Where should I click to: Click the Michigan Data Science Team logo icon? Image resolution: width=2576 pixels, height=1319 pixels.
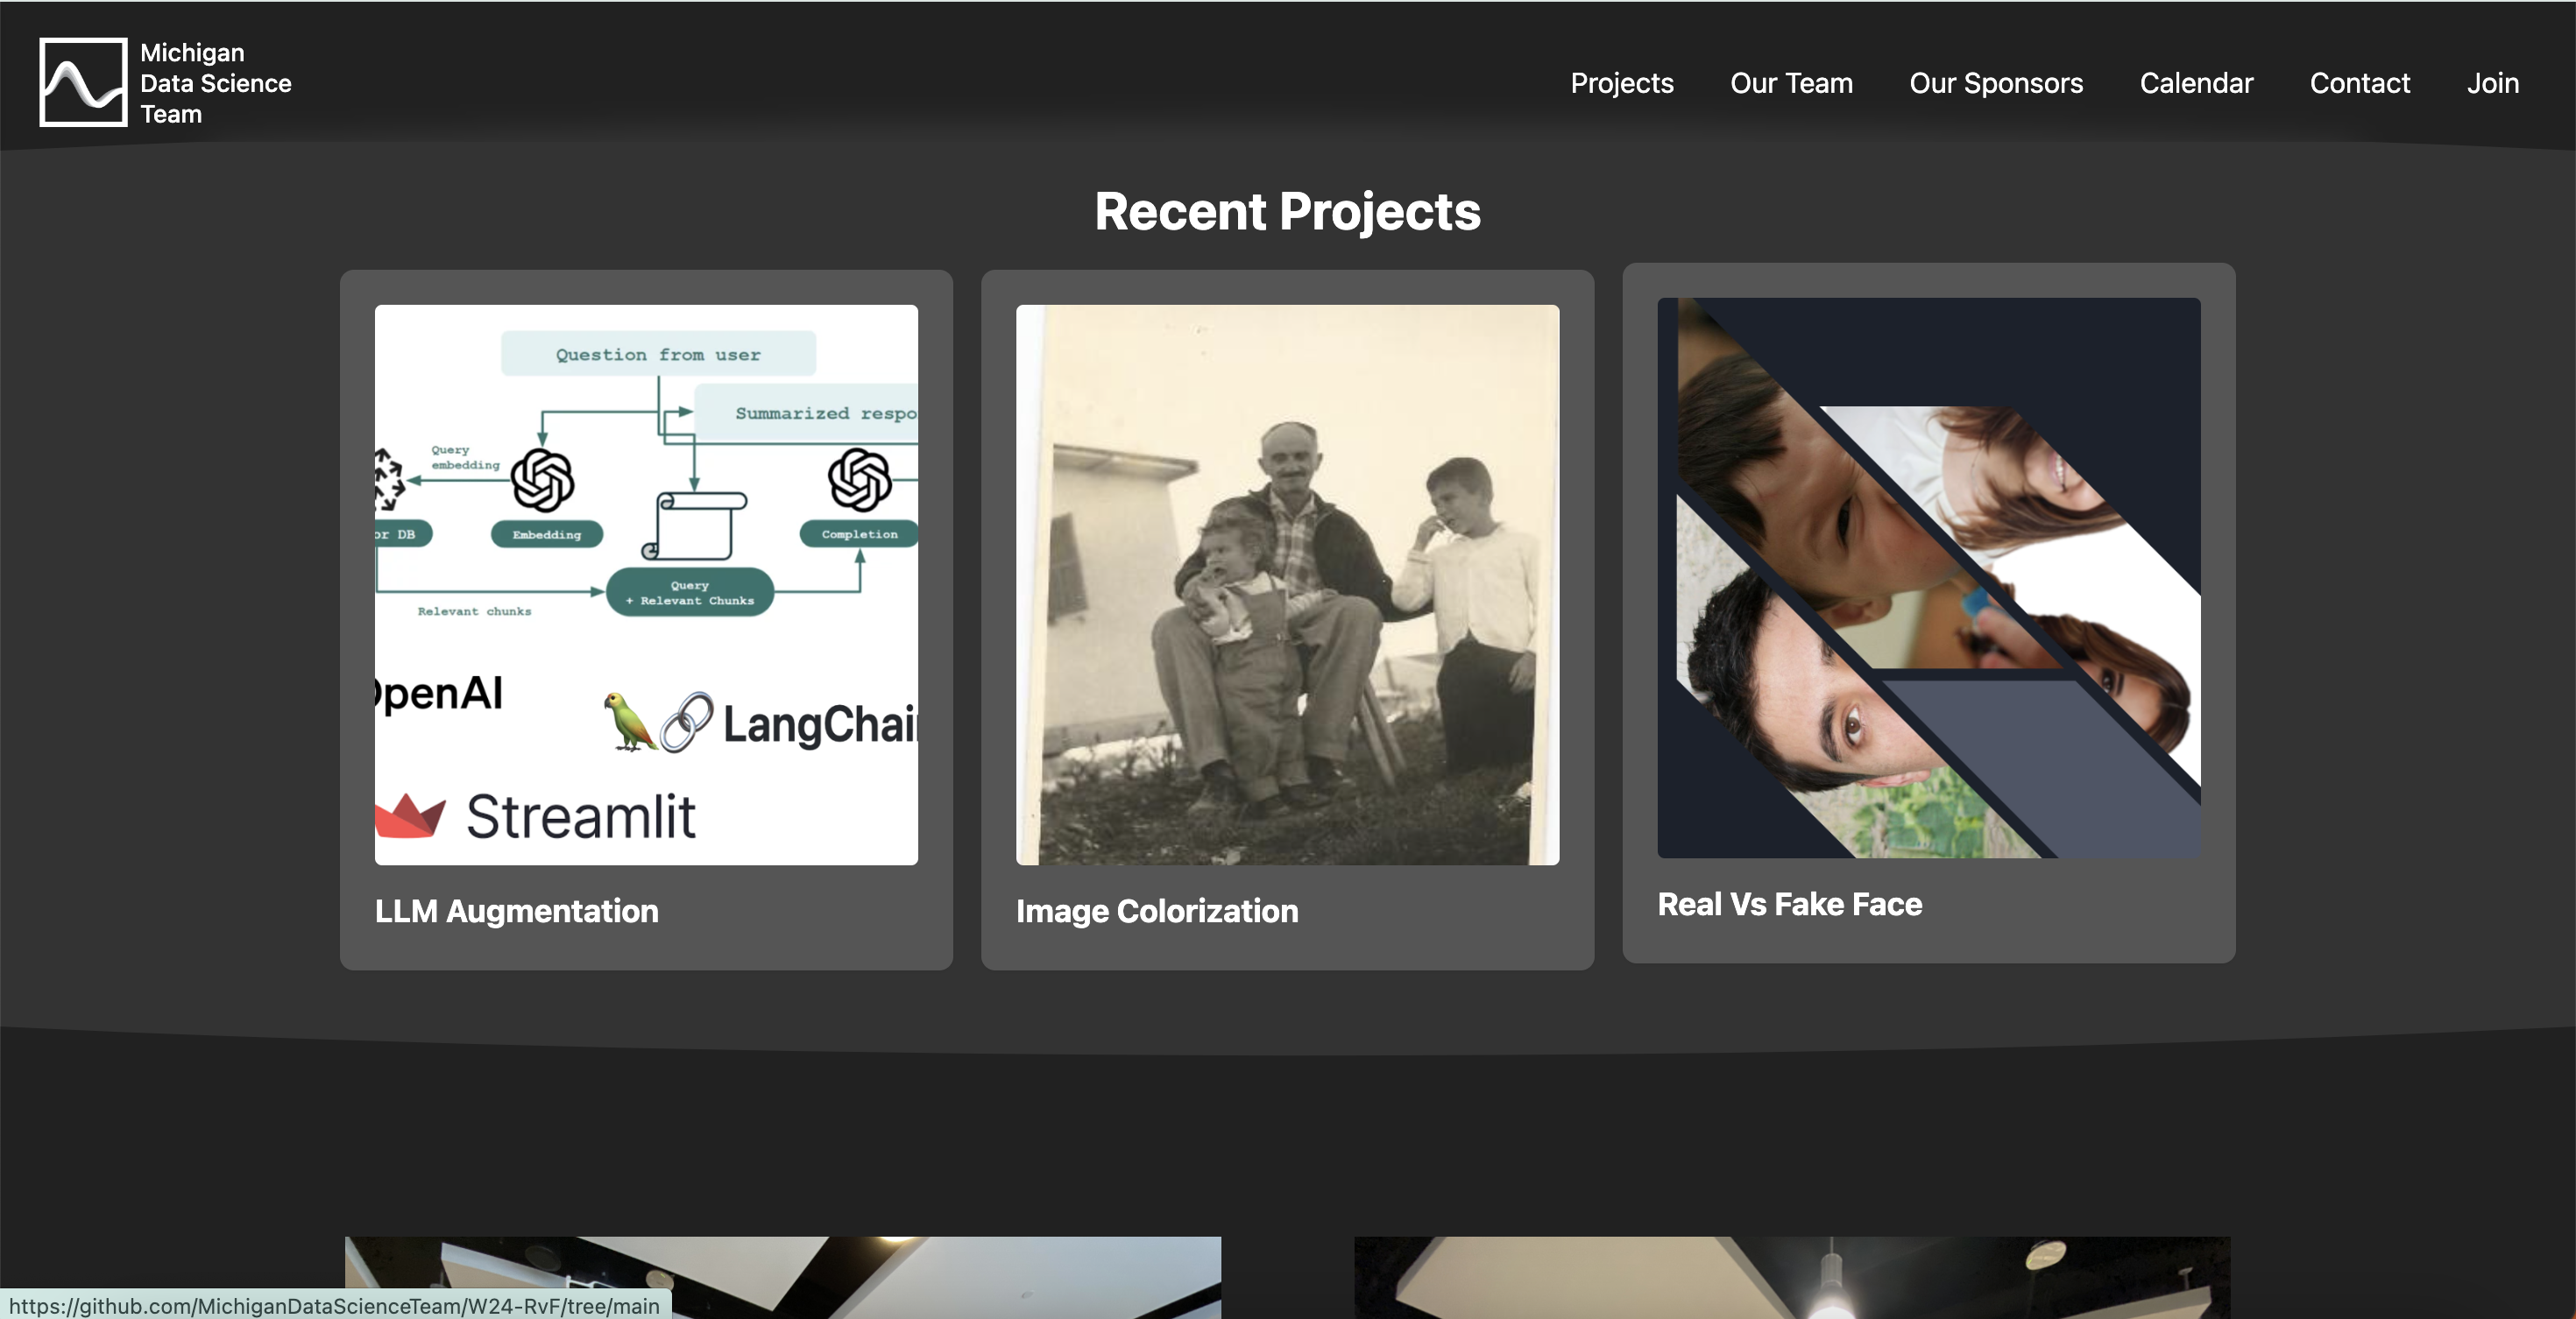[83, 83]
